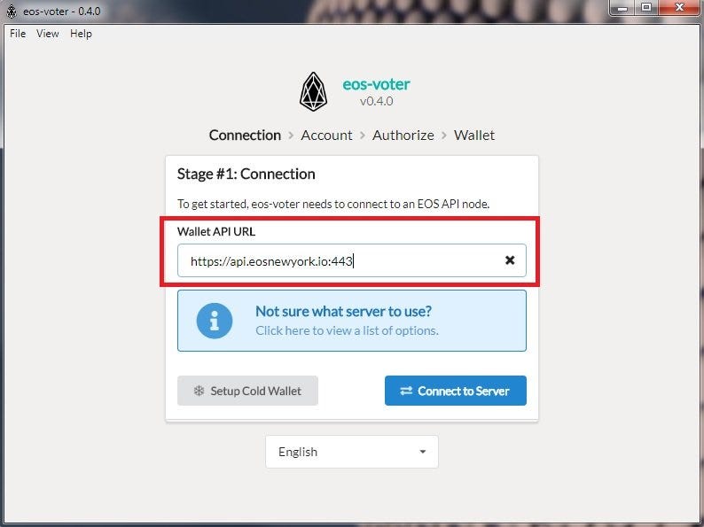Click the snowflake icon on Setup Cold Wallet
704x527 pixels.
click(x=199, y=391)
